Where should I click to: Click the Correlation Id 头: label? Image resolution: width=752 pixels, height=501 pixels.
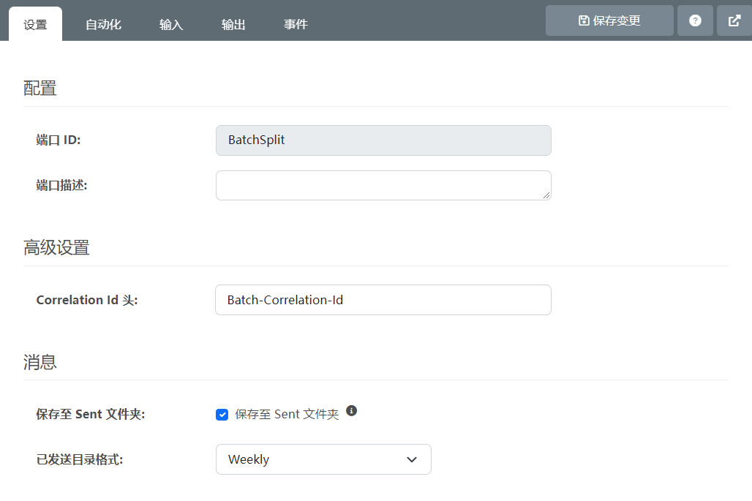(87, 300)
